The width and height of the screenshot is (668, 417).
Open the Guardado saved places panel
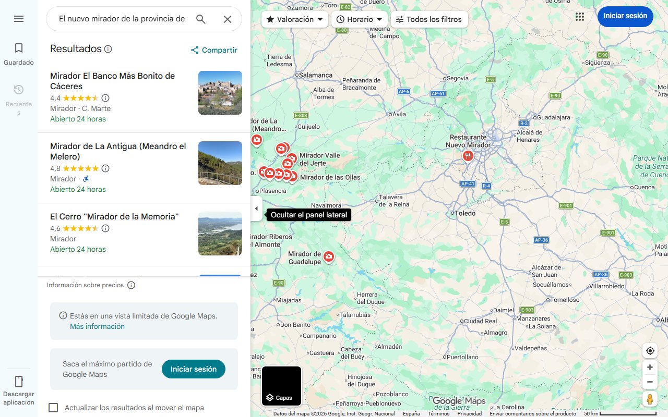18,54
